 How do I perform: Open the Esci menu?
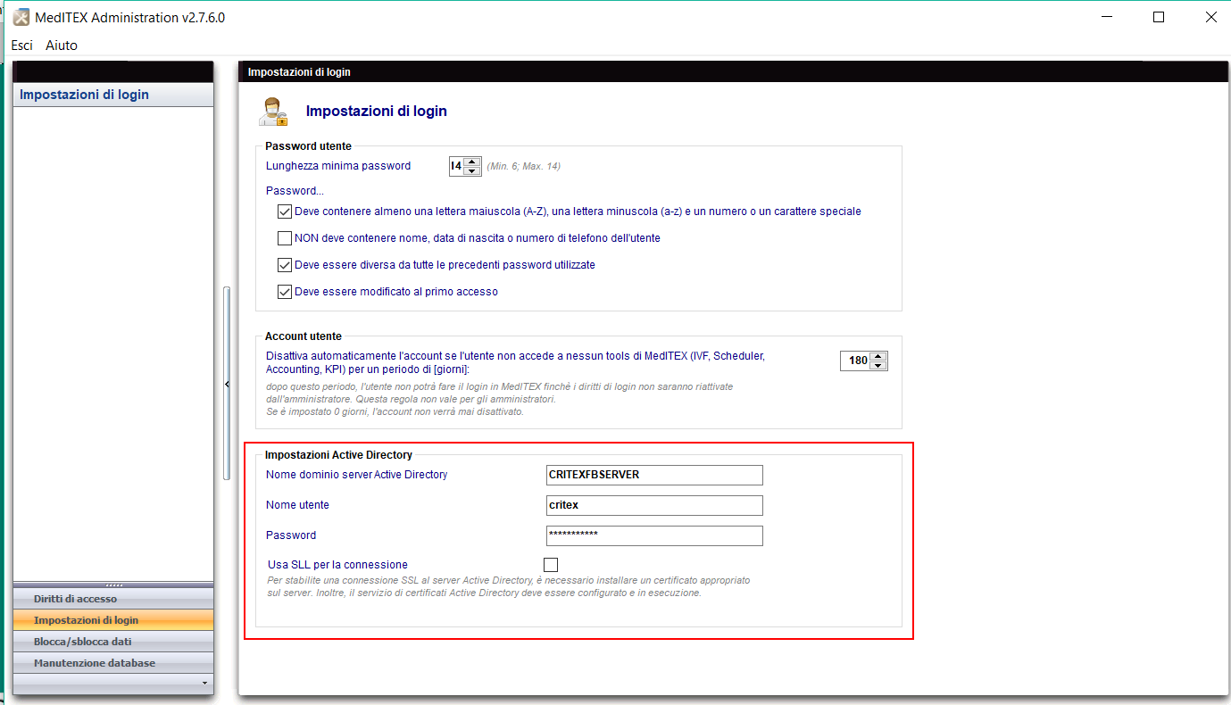click(22, 45)
